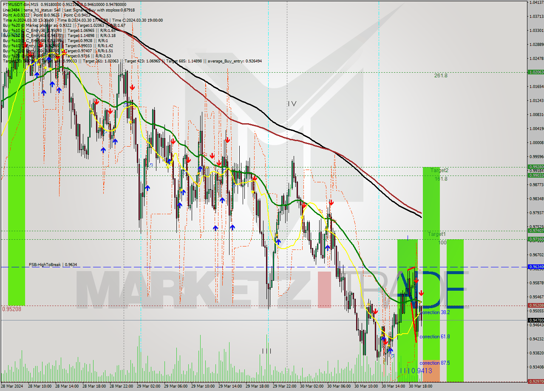Image resolution: width=544 pixels, height=391 pixels.
Task: Click the '28 Mar 18:00' time axis label
Action: coord(95,386)
